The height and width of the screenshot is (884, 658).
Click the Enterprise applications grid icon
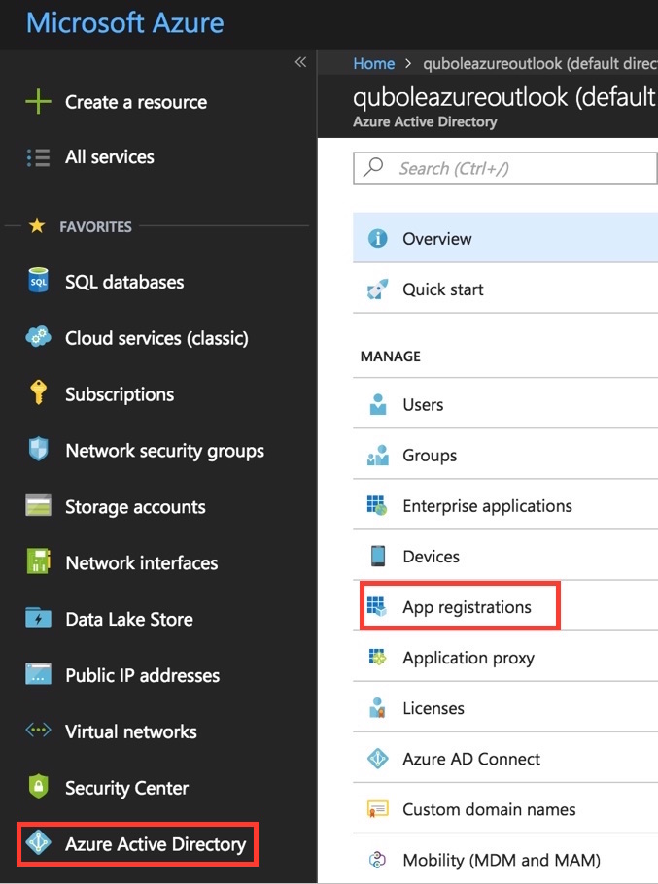point(377,506)
